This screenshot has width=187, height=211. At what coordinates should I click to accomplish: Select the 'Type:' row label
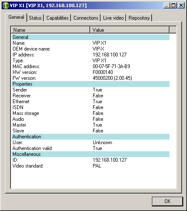pos(18,61)
